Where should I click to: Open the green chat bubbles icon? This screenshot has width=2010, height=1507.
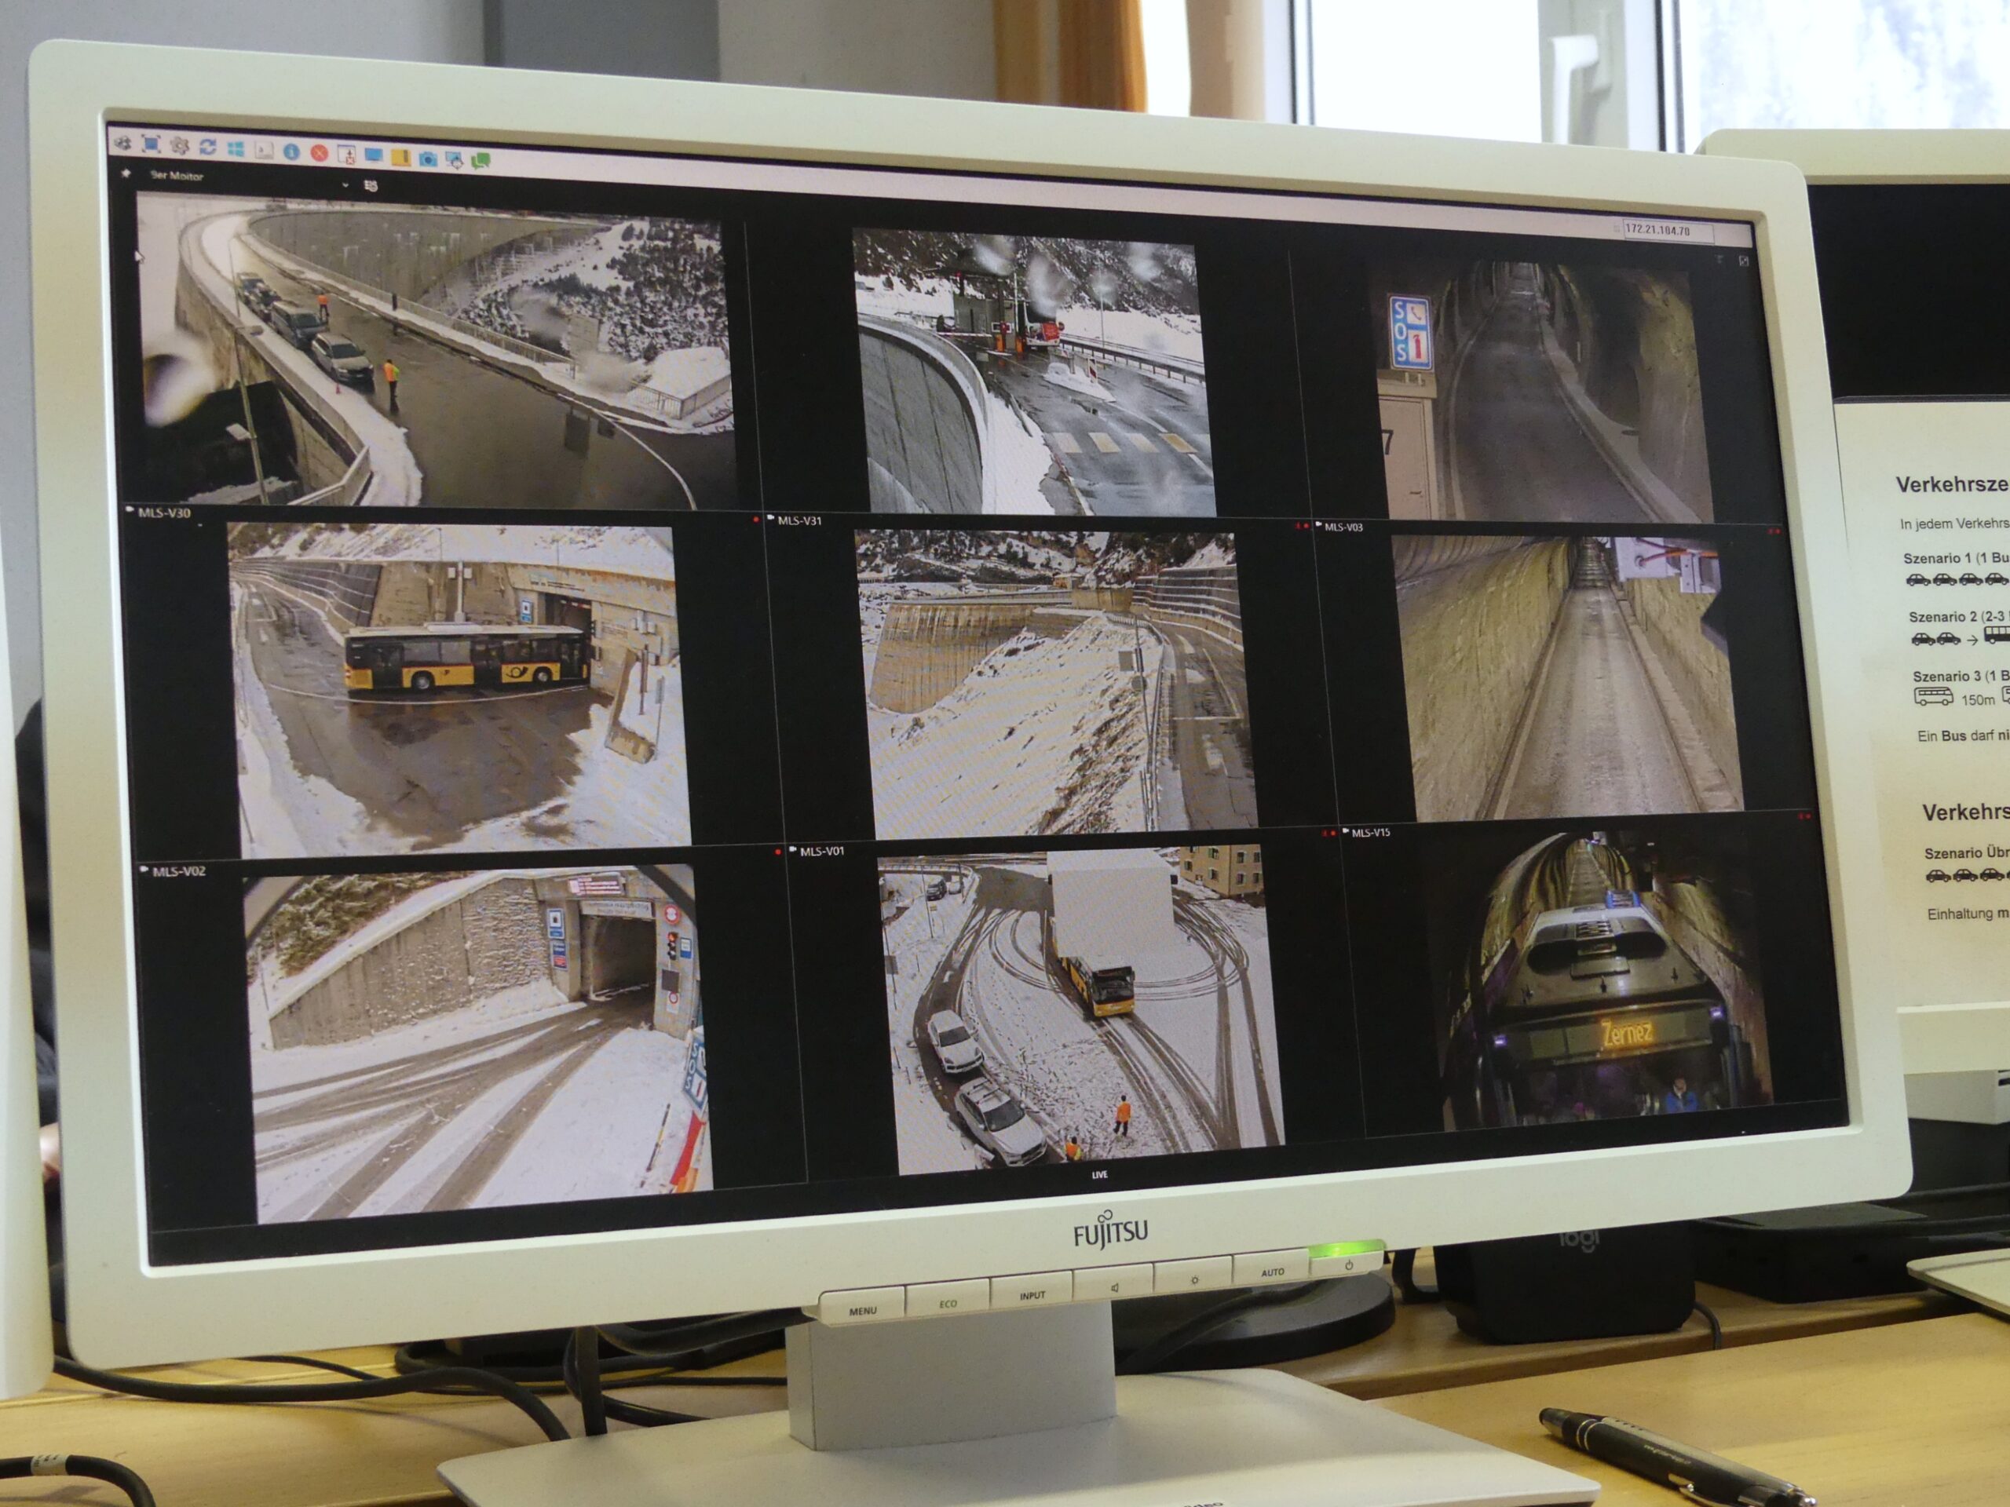[x=481, y=162]
